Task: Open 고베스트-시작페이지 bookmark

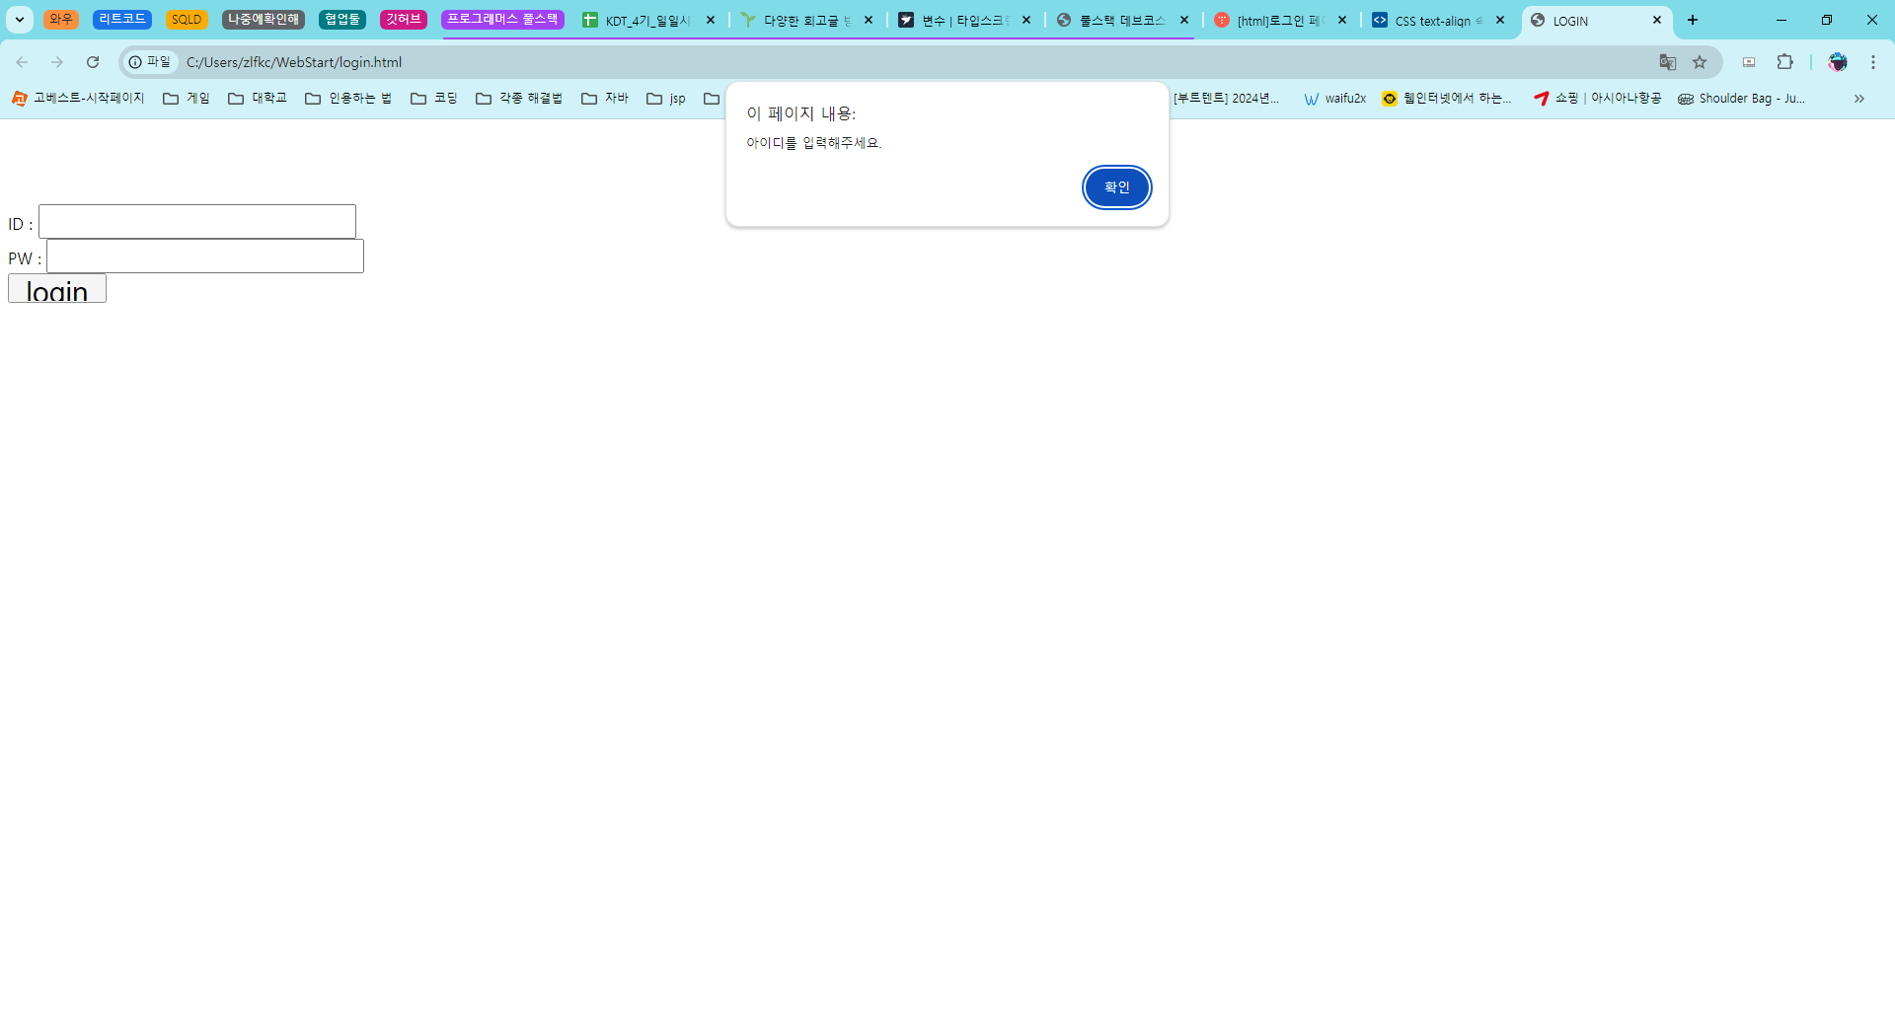Action: 78,99
